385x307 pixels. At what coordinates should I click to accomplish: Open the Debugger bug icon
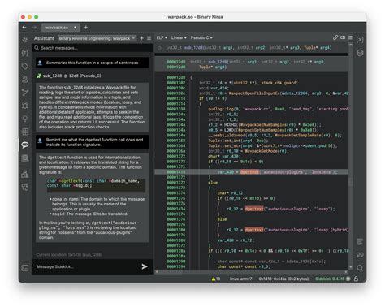[25, 106]
